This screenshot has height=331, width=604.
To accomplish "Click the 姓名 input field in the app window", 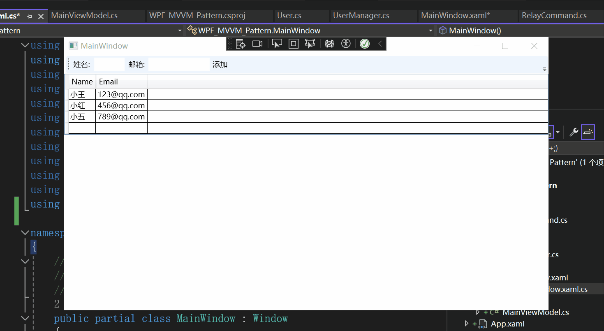I will (109, 64).
